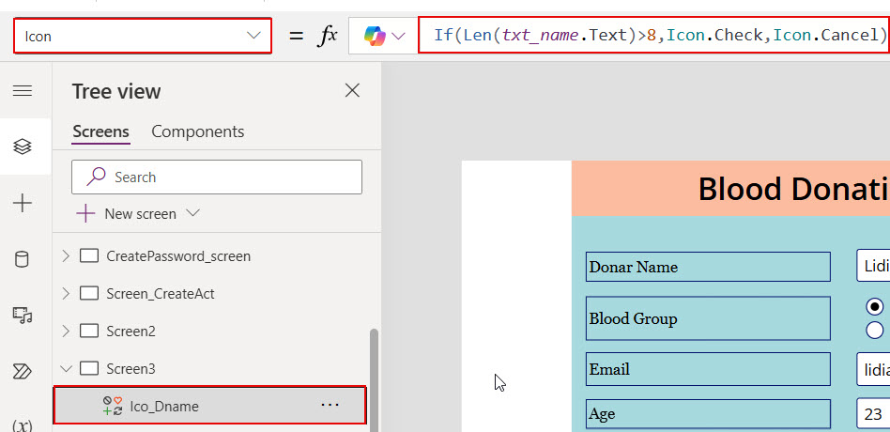This screenshot has height=432, width=890.
Task: Select CreatePassword_screen in tree
Action: coord(178,256)
